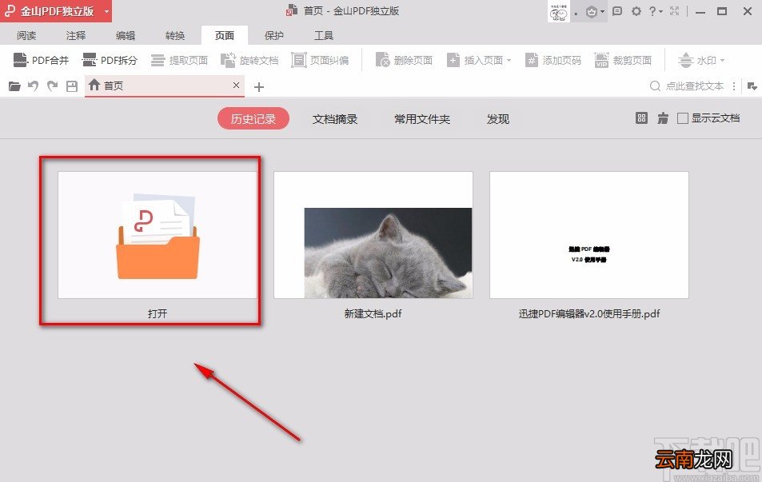
Task: Expand the 金山PDF独立版 application menu arrow
Action: [106, 11]
